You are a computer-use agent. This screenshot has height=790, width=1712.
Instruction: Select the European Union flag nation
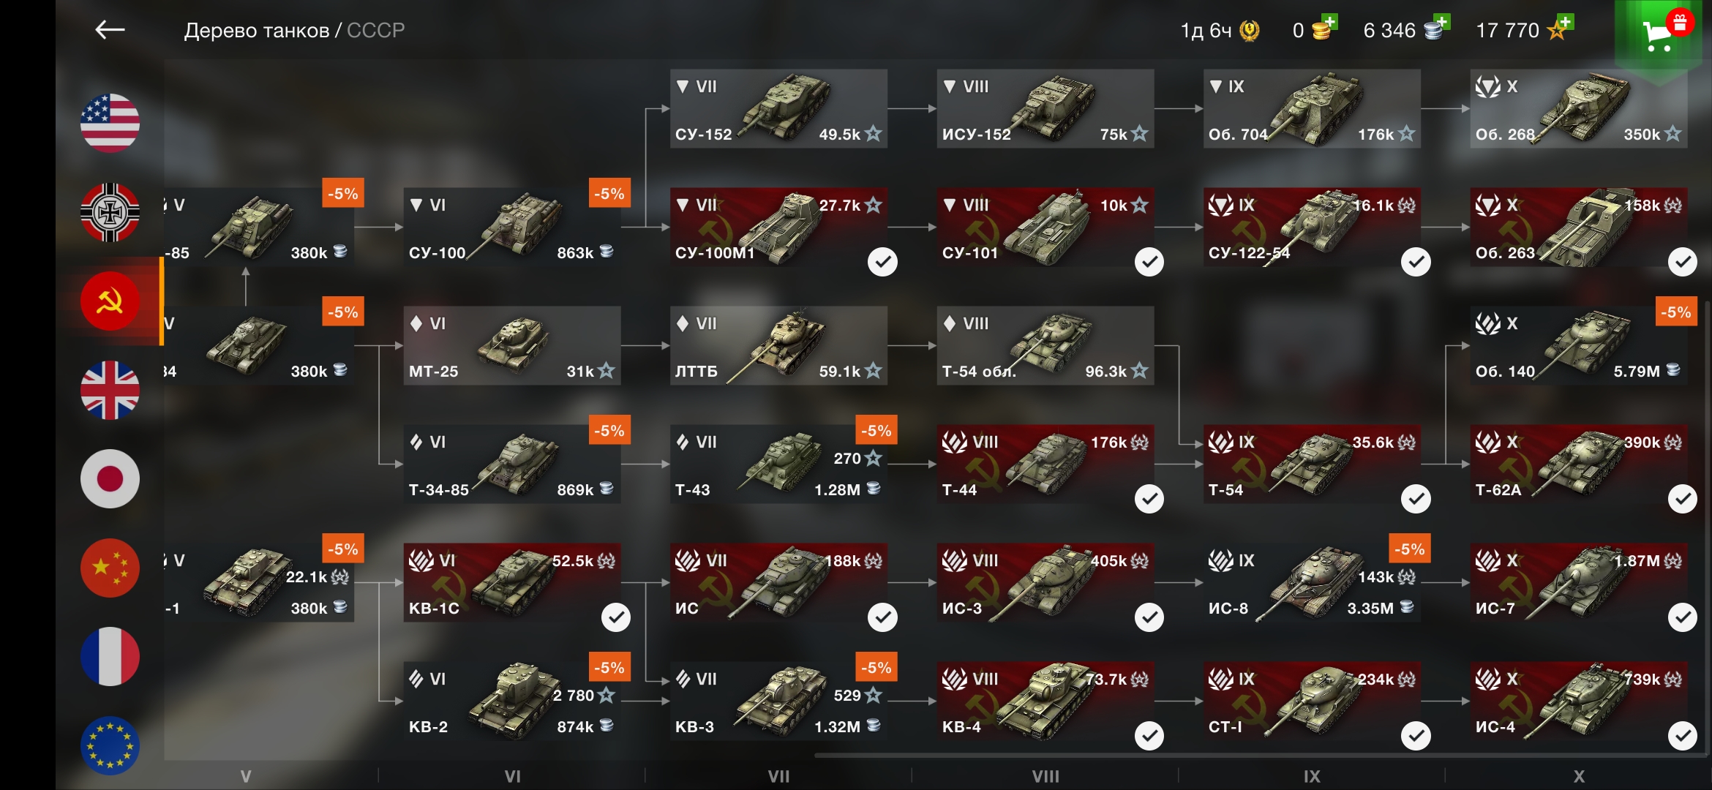pos(110,745)
